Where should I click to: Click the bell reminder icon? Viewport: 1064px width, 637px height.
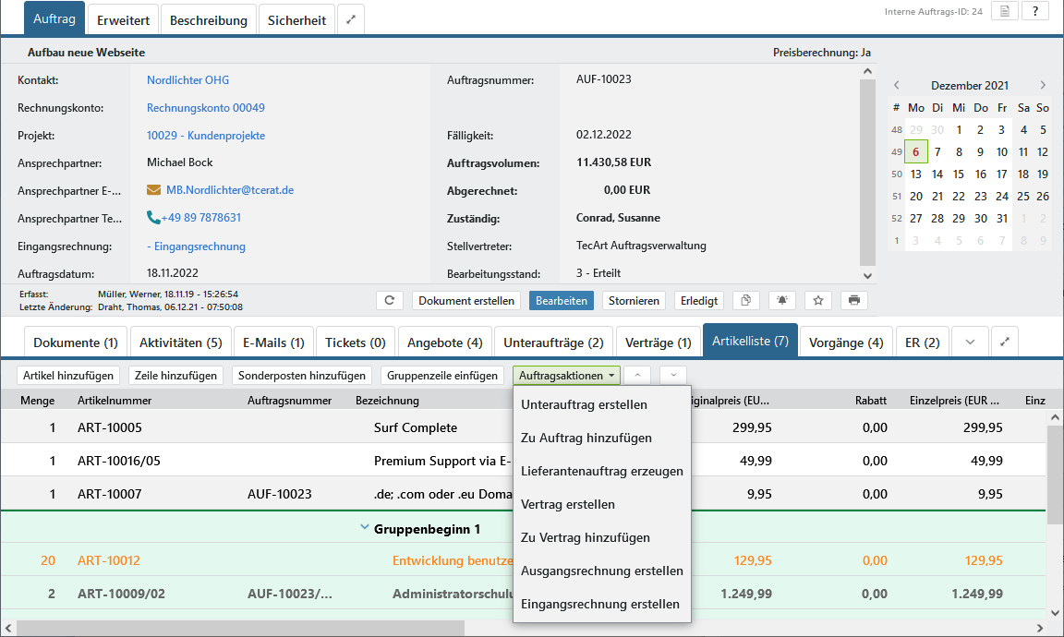pyautogui.click(x=782, y=301)
